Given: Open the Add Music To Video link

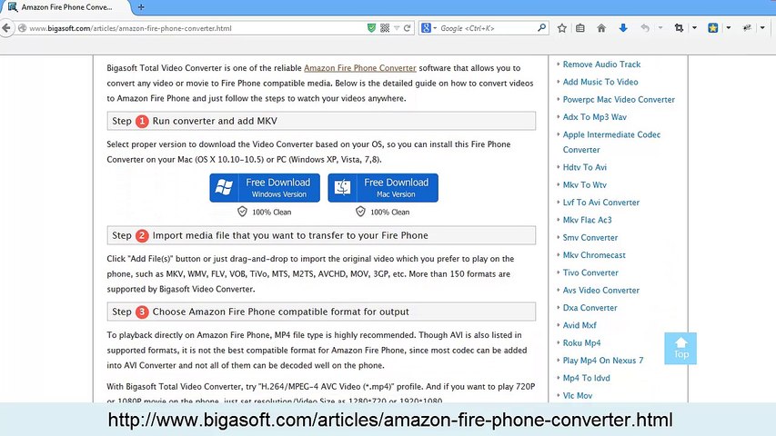Looking at the screenshot, I should tap(600, 82).
